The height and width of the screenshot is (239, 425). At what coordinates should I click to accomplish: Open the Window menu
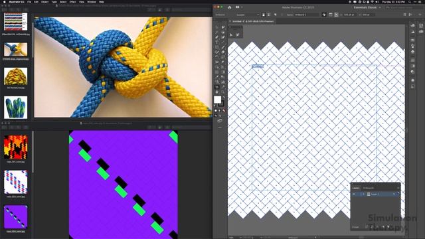point(92,1)
